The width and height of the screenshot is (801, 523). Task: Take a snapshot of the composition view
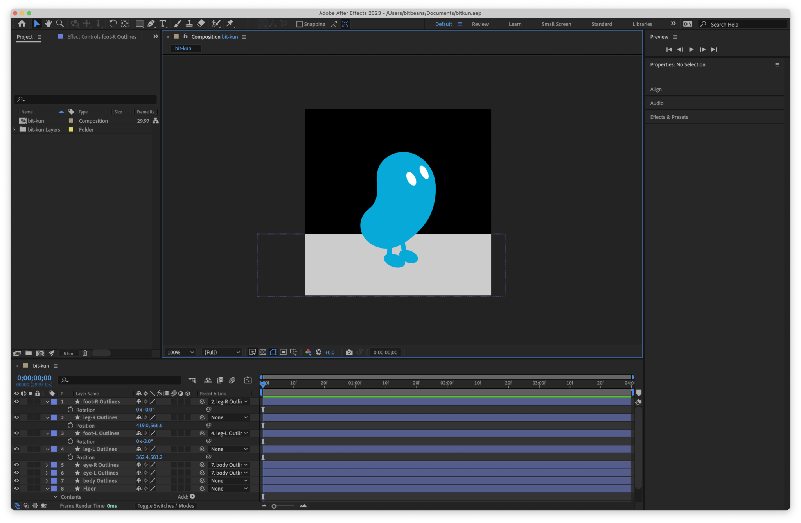(x=349, y=352)
